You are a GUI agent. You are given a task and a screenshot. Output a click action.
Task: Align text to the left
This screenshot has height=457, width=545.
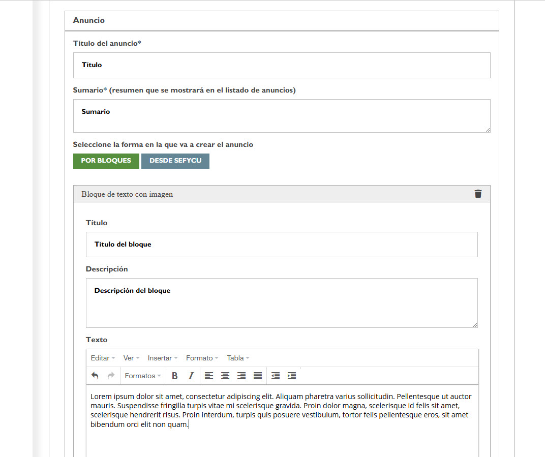click(209, 376)
